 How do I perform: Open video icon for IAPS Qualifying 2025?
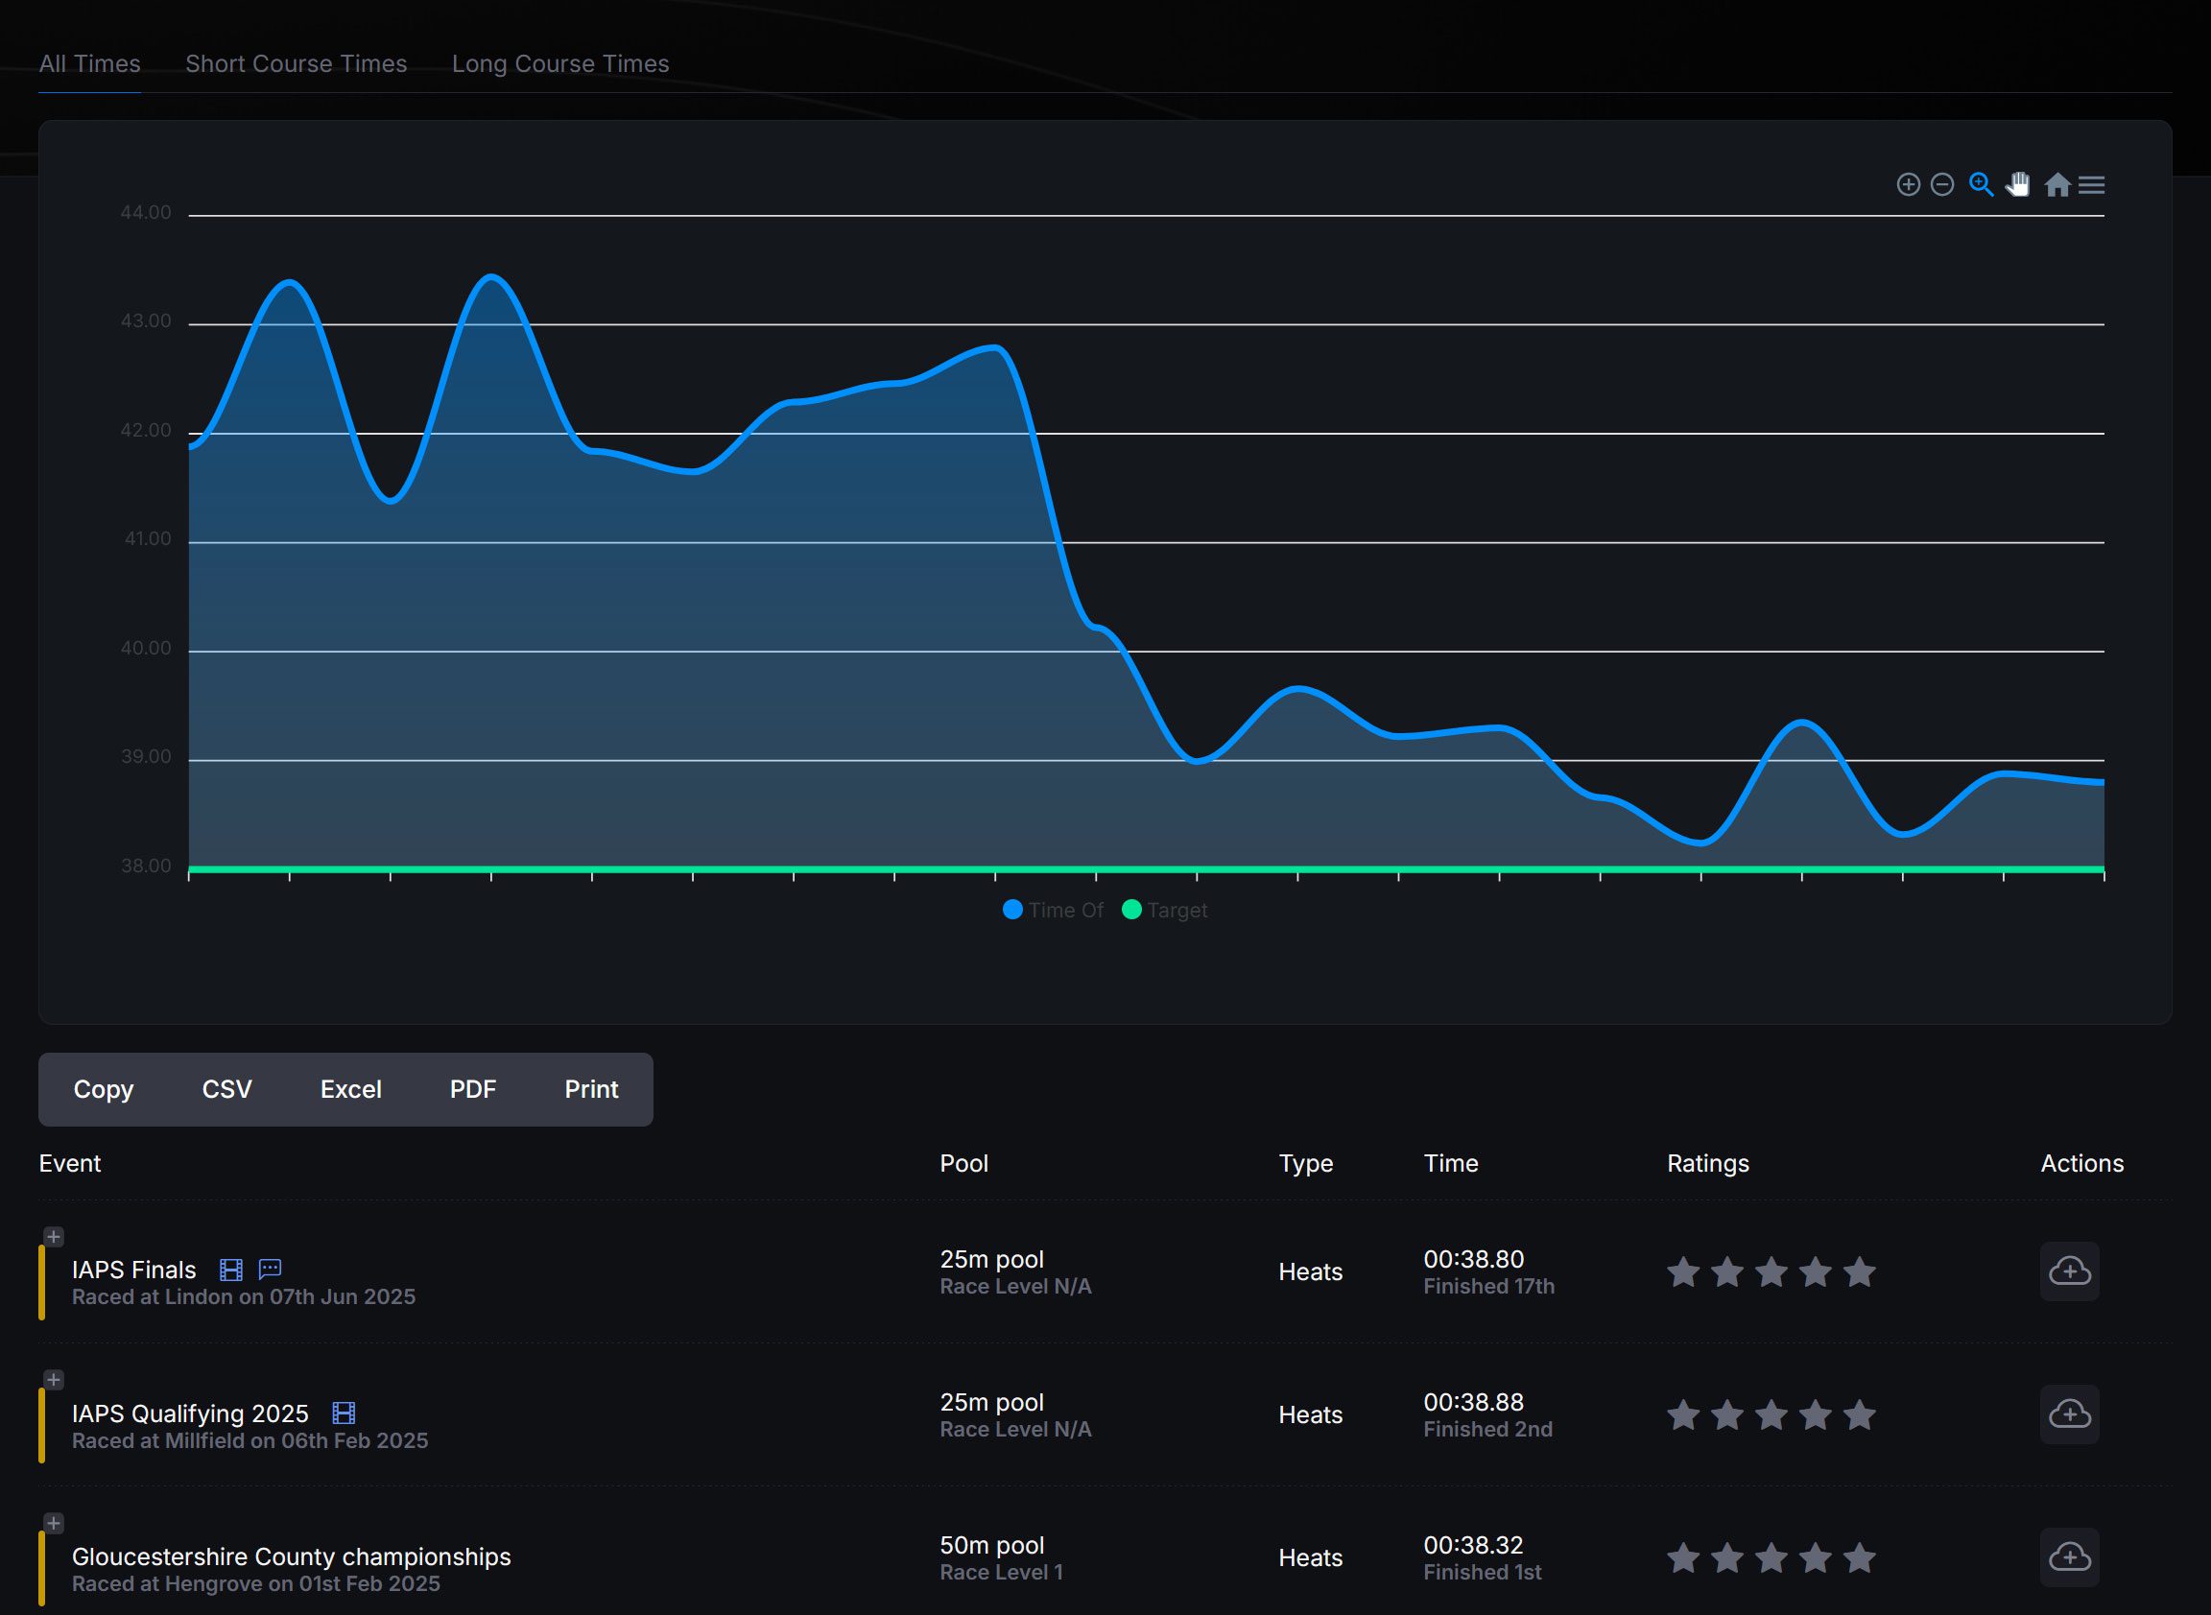(344, 1413)
